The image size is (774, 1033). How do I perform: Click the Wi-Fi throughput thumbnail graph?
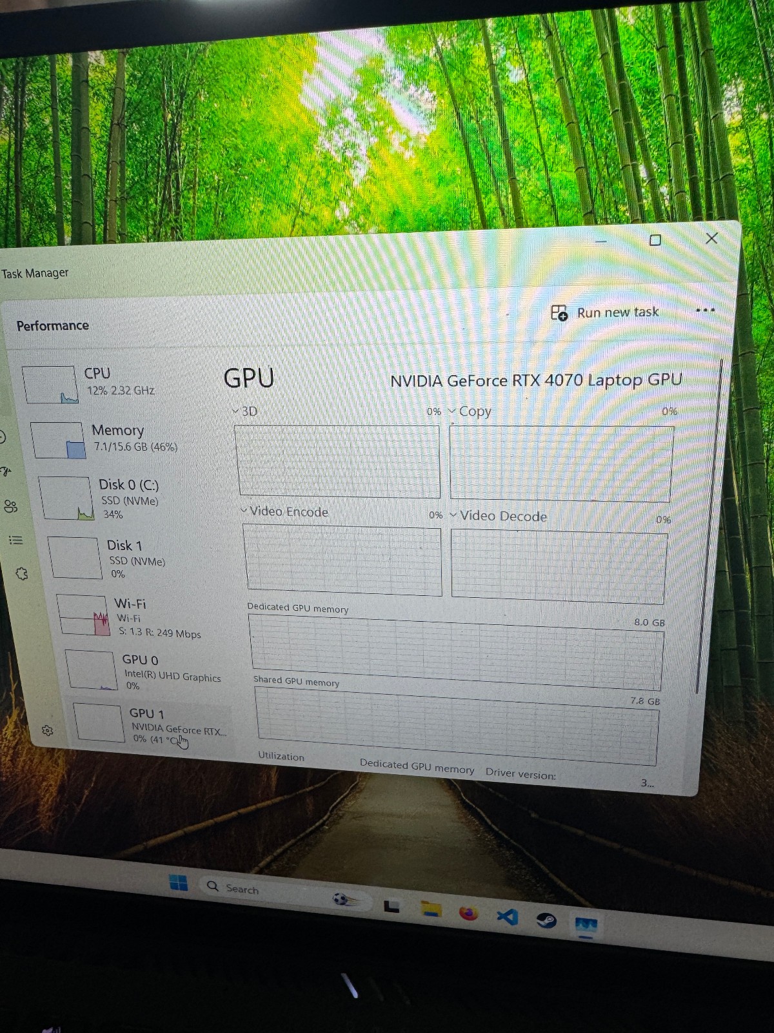click(84, 616)
